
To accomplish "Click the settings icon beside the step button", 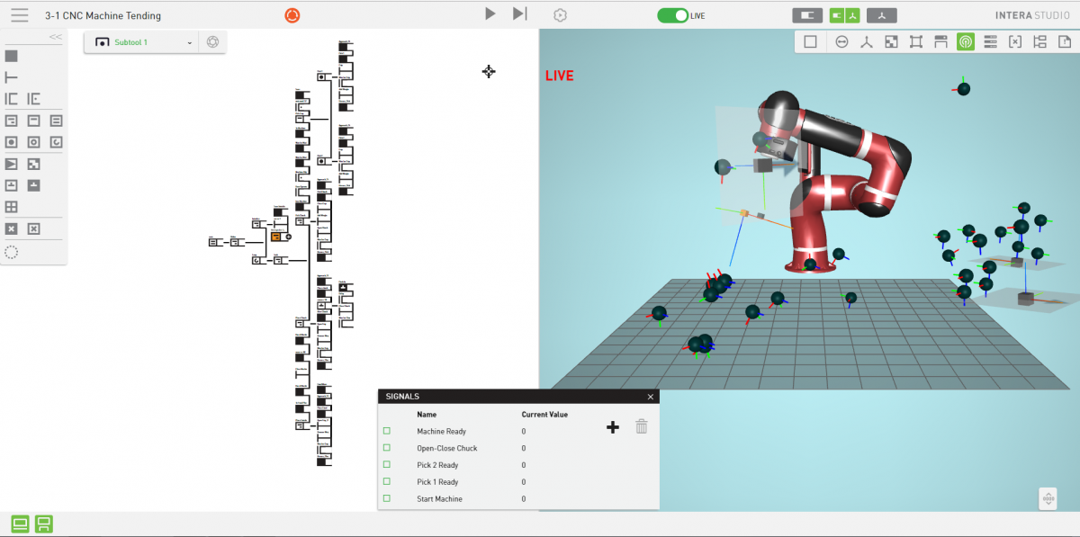I will (x=560, y=14).
